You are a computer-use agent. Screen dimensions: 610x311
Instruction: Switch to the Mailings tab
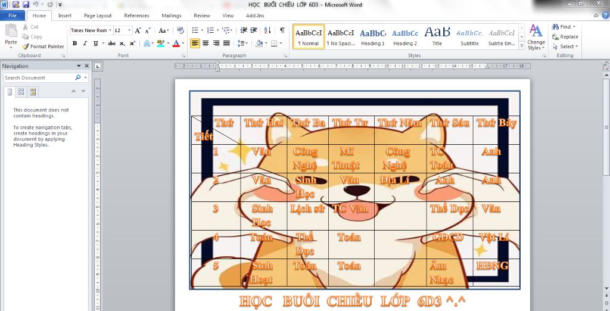(172, 15)
